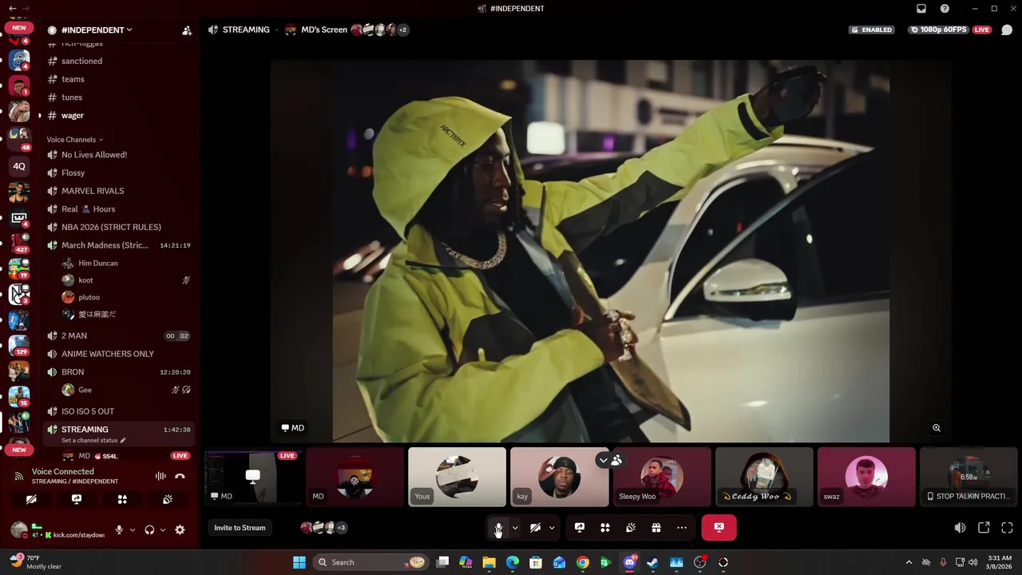Screen dimensions: 1022x575
Task: Select the swaz participant tile
Action: click(866, 477)
